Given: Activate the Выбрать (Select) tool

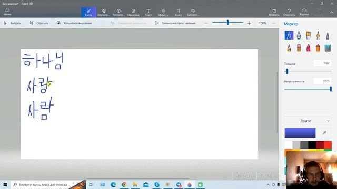Looking at the screenshot, I should tap(12, 23).
